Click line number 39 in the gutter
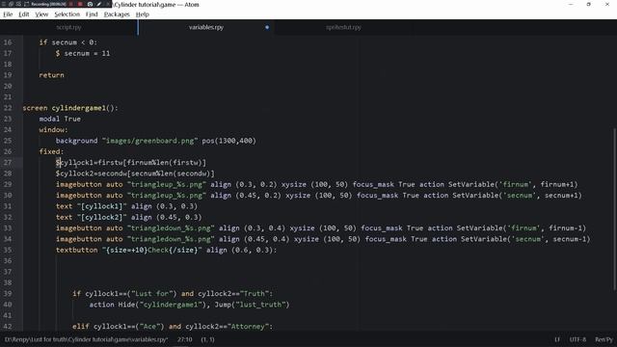 click(8, 293)
